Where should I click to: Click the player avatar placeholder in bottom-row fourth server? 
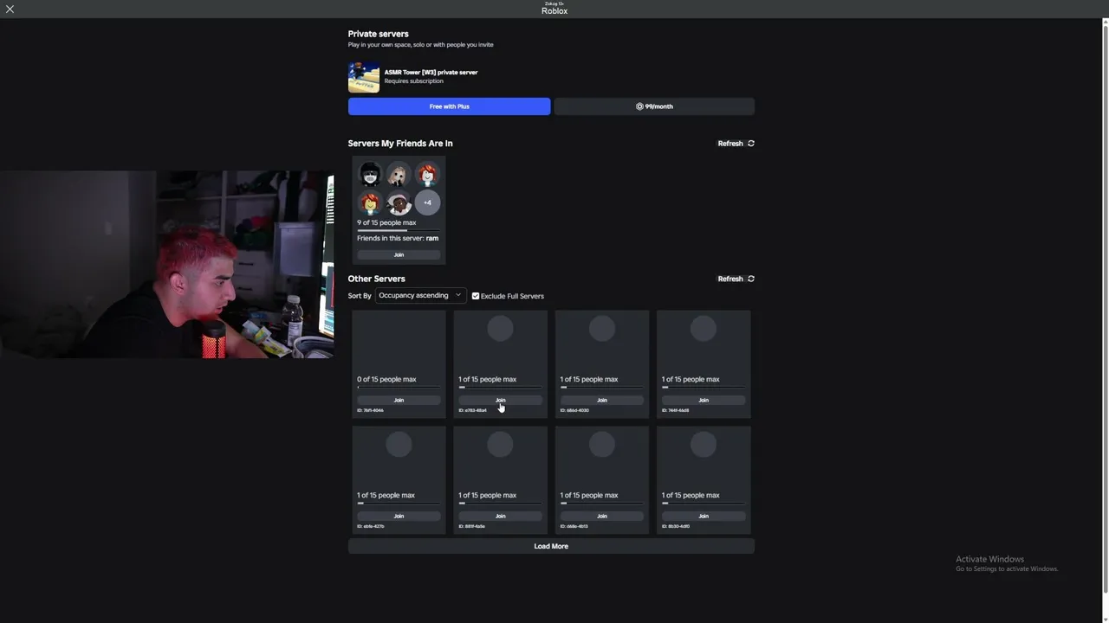[x=703, y=444]
